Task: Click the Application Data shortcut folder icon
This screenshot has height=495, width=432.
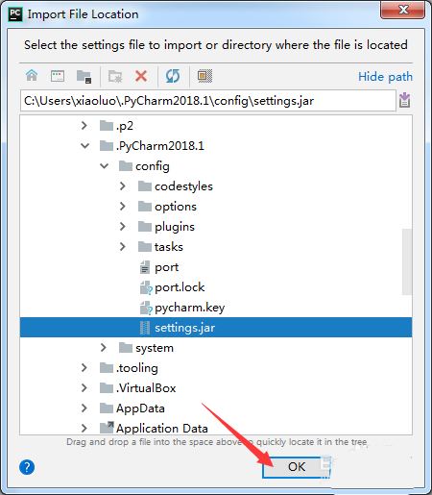Action: 107,428
